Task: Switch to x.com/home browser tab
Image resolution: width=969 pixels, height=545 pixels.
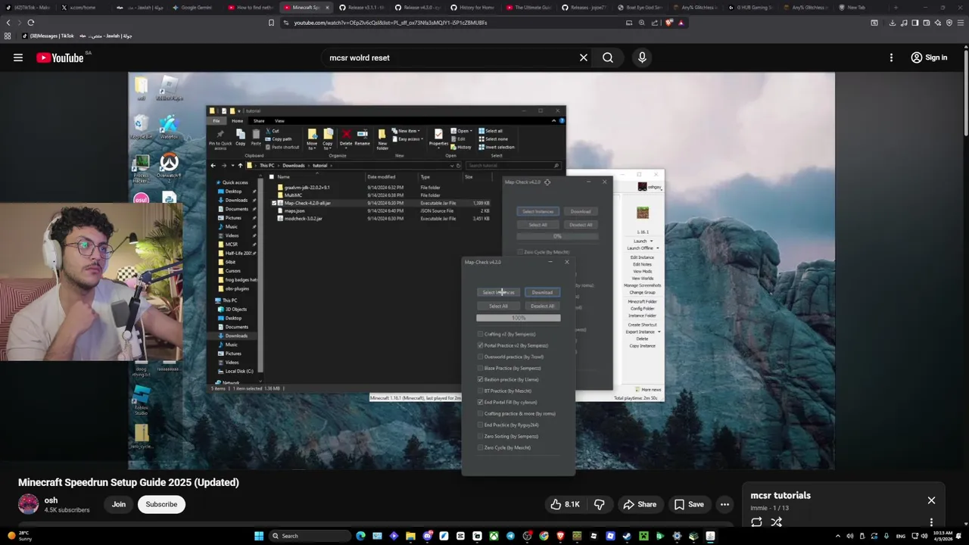Action: point(82,8)
